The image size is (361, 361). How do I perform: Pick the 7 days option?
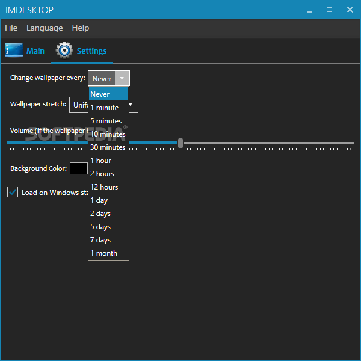(108, 240)
